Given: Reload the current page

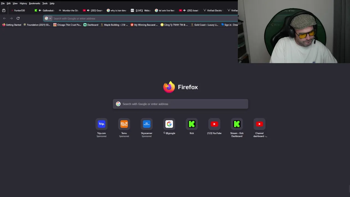Looking at the screenshot, I should tap(18, 18).
